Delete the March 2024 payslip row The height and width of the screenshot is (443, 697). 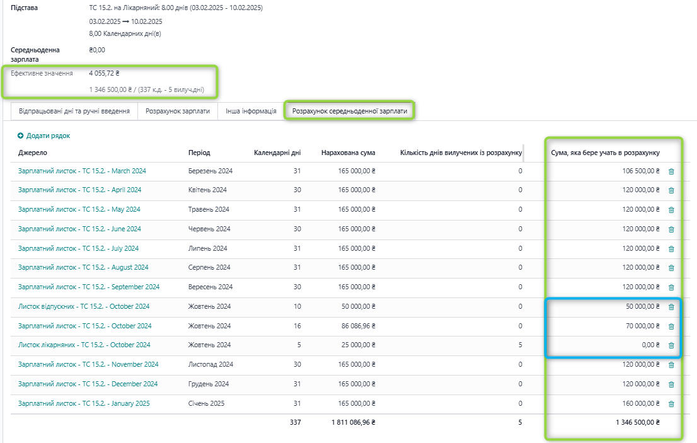[x=671, y=171]
